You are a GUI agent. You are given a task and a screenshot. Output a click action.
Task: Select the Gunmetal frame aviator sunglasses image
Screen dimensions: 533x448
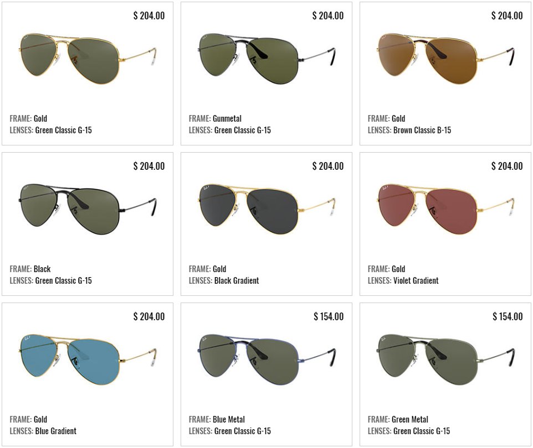tap(266, 59)
